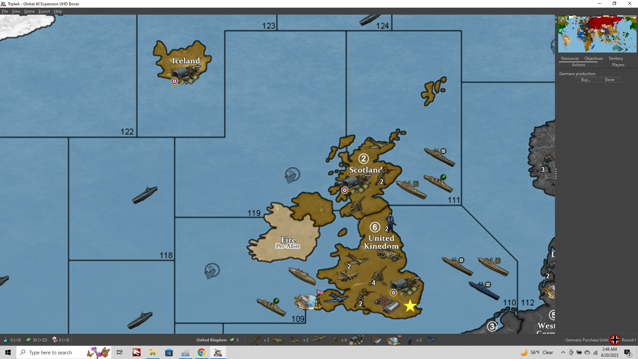The image size is (638, 359).
Task: Click the map/side panel divider handle
Action: [556, 174]
